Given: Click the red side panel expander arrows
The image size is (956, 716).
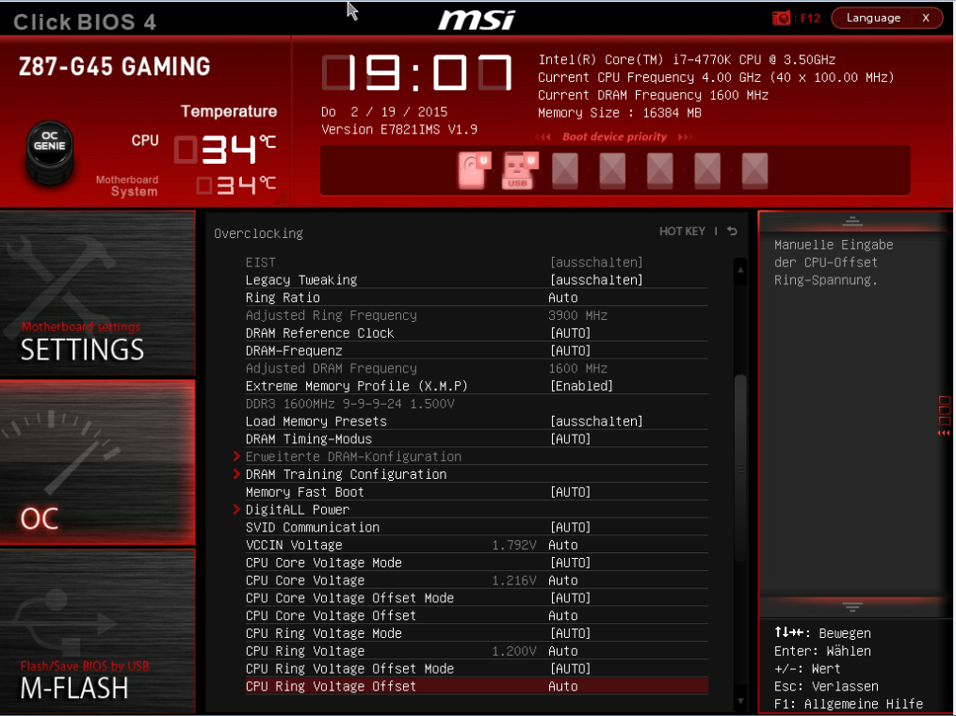Looking at the screenshot, I should (x=944, y=433).
